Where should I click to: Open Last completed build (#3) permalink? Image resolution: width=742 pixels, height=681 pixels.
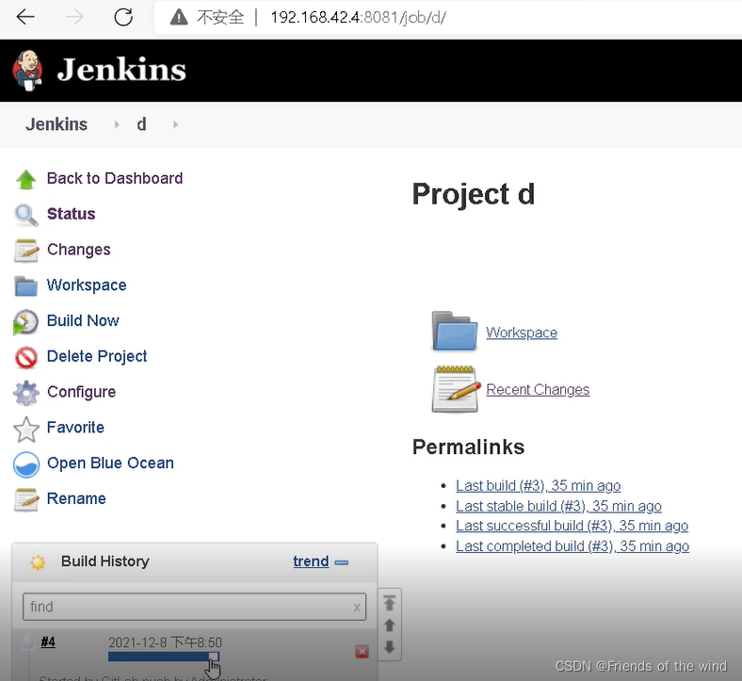point(573,546)
